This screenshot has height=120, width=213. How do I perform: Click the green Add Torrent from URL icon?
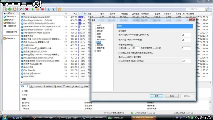click(x=10, y=9)
